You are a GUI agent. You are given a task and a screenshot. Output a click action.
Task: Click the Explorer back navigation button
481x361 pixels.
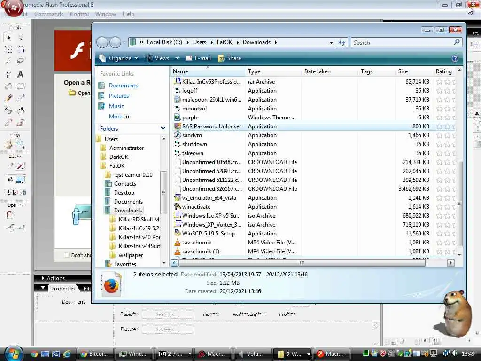click(102, 42)
